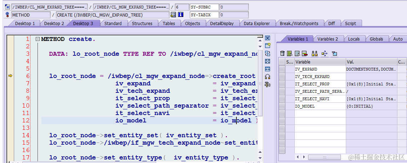This screenshot has height=163, width=407.
Task: Open the Tables tab
Action: tap(169, 24)
